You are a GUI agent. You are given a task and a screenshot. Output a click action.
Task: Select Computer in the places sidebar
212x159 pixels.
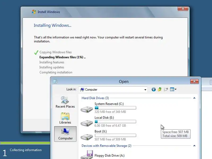click(x=65, y=134)
